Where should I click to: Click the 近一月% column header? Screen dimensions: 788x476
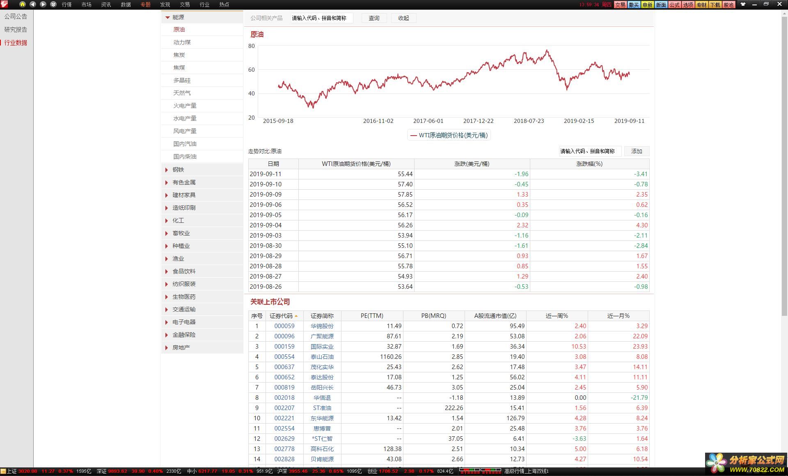[618, 316]
